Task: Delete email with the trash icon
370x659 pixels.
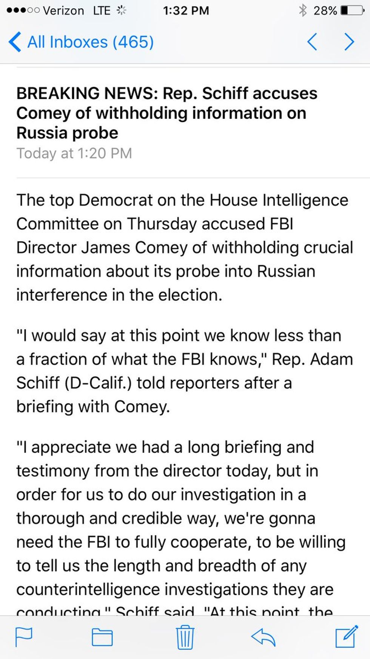Action: click(x=185, y=637)
